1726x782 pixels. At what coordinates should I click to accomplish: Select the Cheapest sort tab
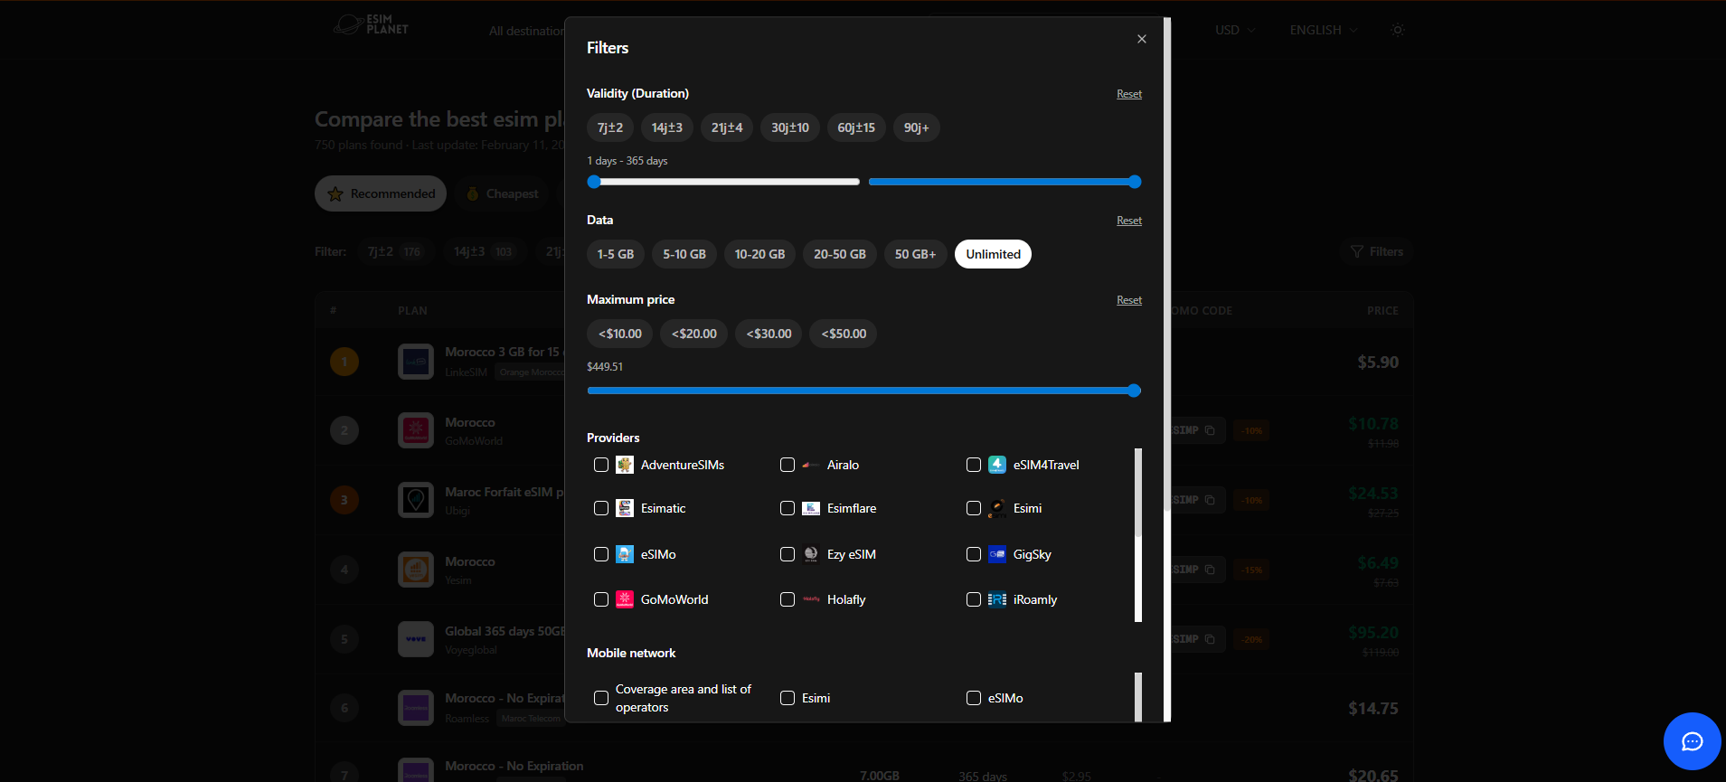coord(502,193)
